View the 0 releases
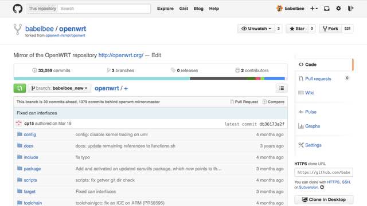This screenshot has width=367, height=206. 185,70
